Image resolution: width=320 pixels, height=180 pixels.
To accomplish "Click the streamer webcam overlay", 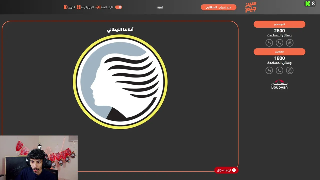I will 39,158.
